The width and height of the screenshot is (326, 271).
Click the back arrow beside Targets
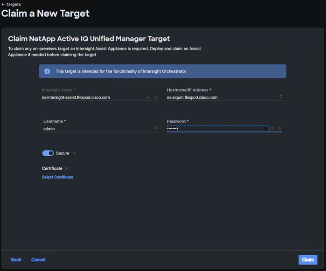[3, 4]
